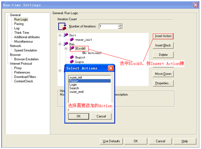The image size is (201, 149).
Task: Select the Browser category node
Action: point(16,55)
